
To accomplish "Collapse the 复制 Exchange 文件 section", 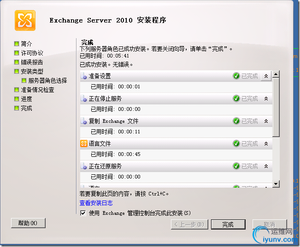I will (266, 121).
